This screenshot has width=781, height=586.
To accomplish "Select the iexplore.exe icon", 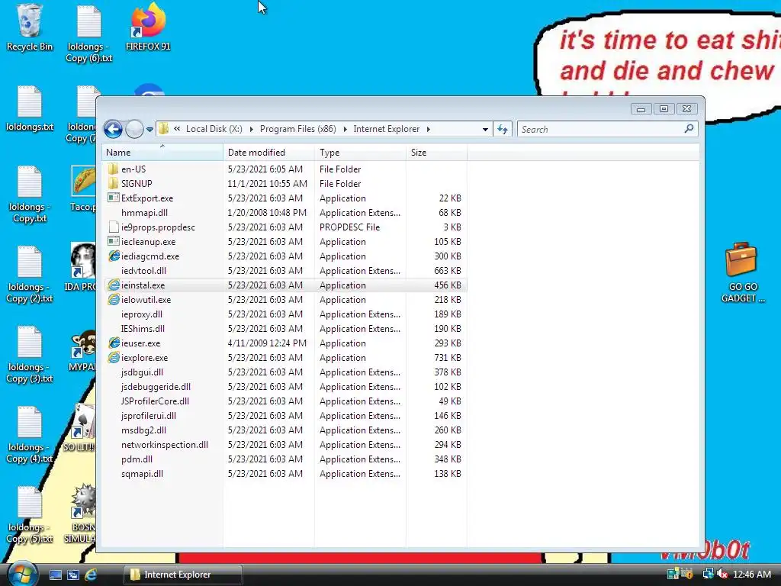I will [114, 357].
